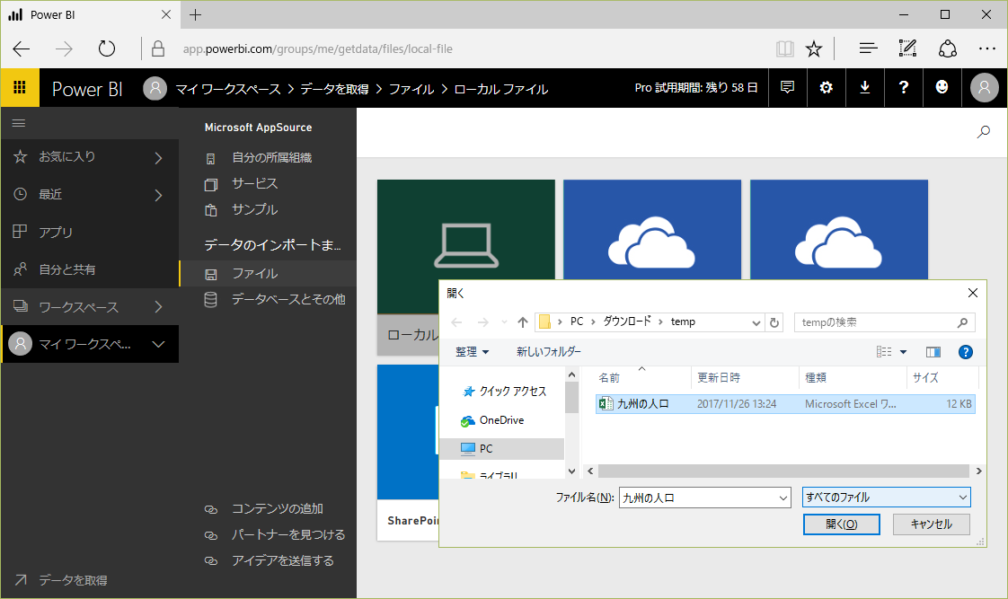This screenshot has height=599, width=1008.
Task: Open the ファイル名 combo box dropdown
Action: pyautogui.click(x=783, y=498)
